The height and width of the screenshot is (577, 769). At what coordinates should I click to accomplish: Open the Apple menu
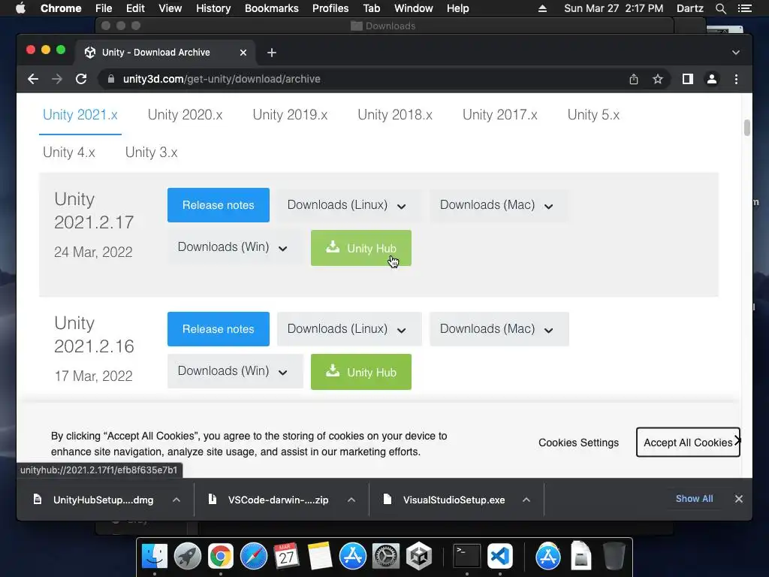pyautogui.click(x=20, y=8)
